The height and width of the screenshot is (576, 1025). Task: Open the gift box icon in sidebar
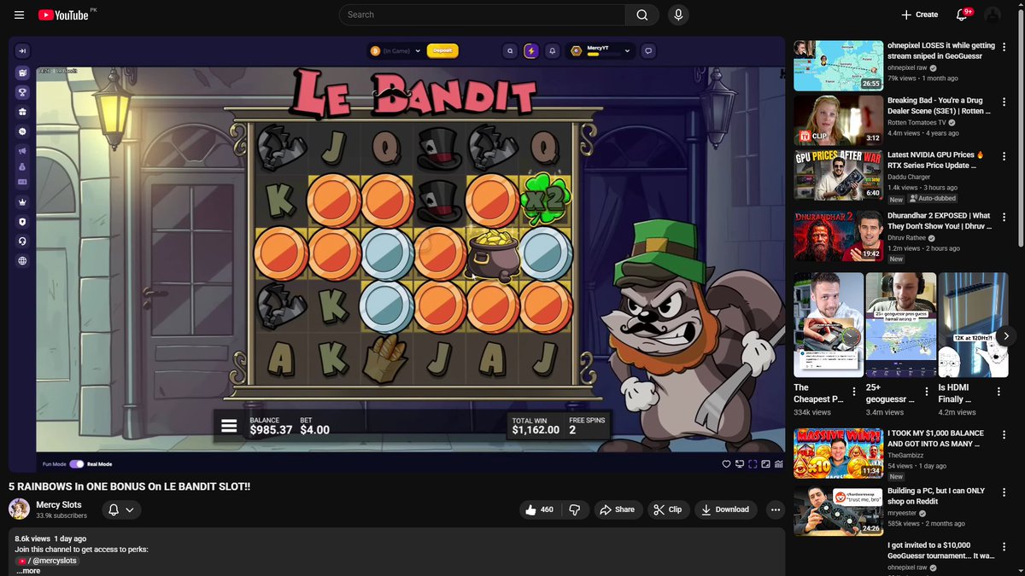pyautogui.click(x=22, y=112)
